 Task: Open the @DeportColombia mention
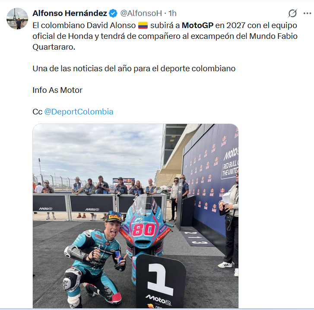79,112
